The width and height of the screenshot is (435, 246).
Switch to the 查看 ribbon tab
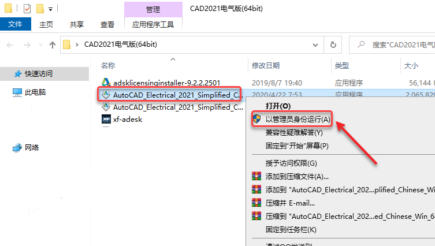click(x=107, y=24)
